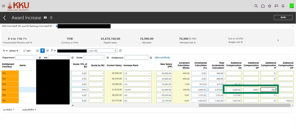Go back using the left arrow
Viewport: 296px width, 129px height.
(x=5, y=18)
